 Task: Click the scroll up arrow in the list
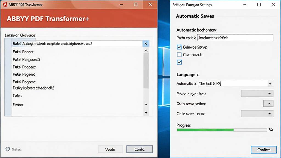coord(146,50)
